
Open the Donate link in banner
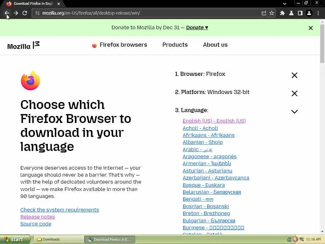tap(197, 27)
